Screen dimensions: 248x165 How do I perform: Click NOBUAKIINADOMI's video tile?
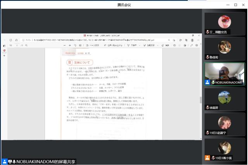pos(224,74)
